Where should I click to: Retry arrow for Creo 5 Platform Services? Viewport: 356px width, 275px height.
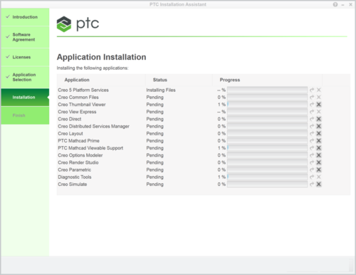click(312, 90)
